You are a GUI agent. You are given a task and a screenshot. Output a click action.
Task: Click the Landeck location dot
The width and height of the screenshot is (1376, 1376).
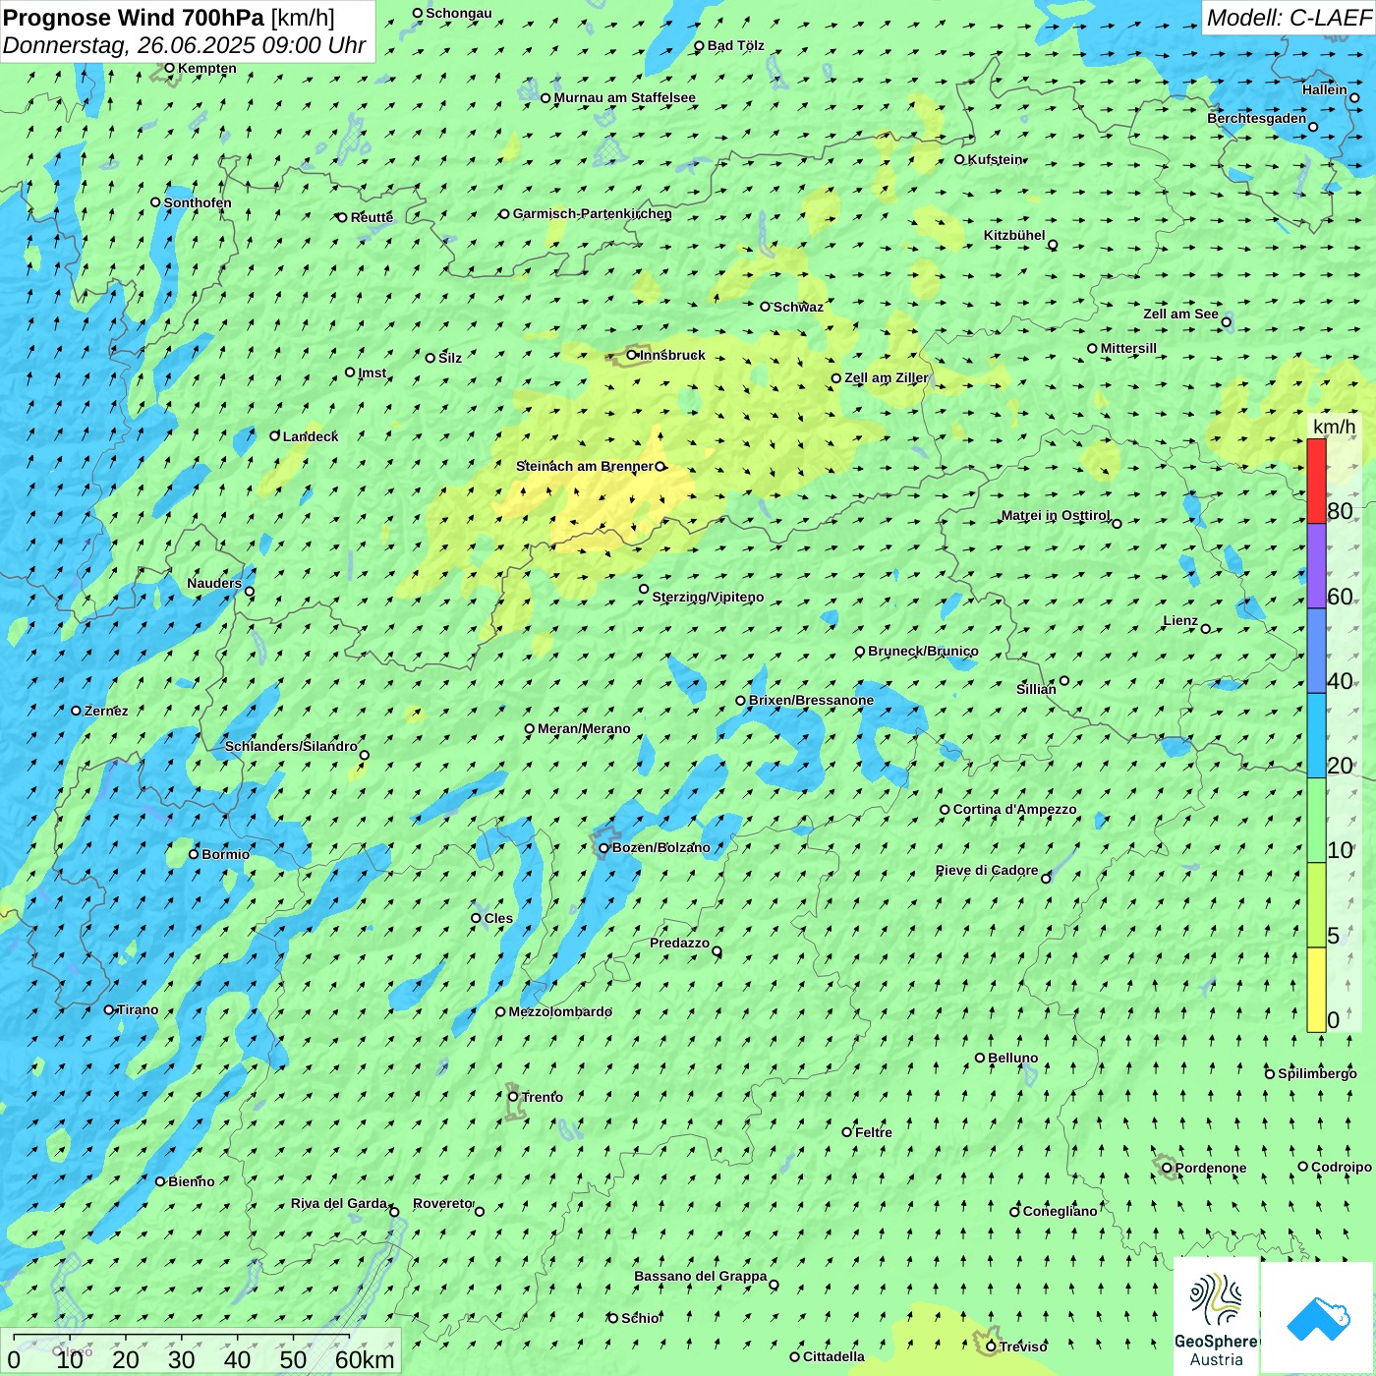point(275,435)
